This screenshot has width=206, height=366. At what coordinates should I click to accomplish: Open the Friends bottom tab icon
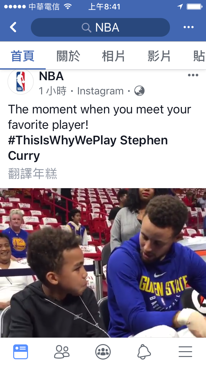(x=62, y=352)
